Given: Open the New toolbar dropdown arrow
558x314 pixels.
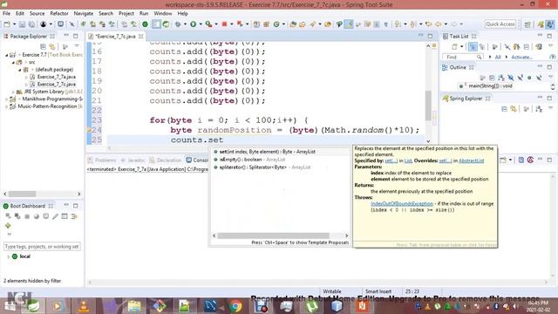Looking at the screenshot, I should point(14,24).
